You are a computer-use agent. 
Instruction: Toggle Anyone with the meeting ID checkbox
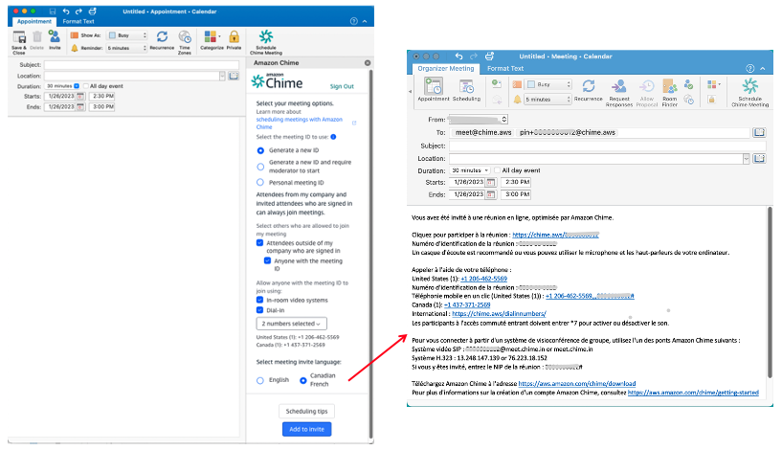coord(267,261)
